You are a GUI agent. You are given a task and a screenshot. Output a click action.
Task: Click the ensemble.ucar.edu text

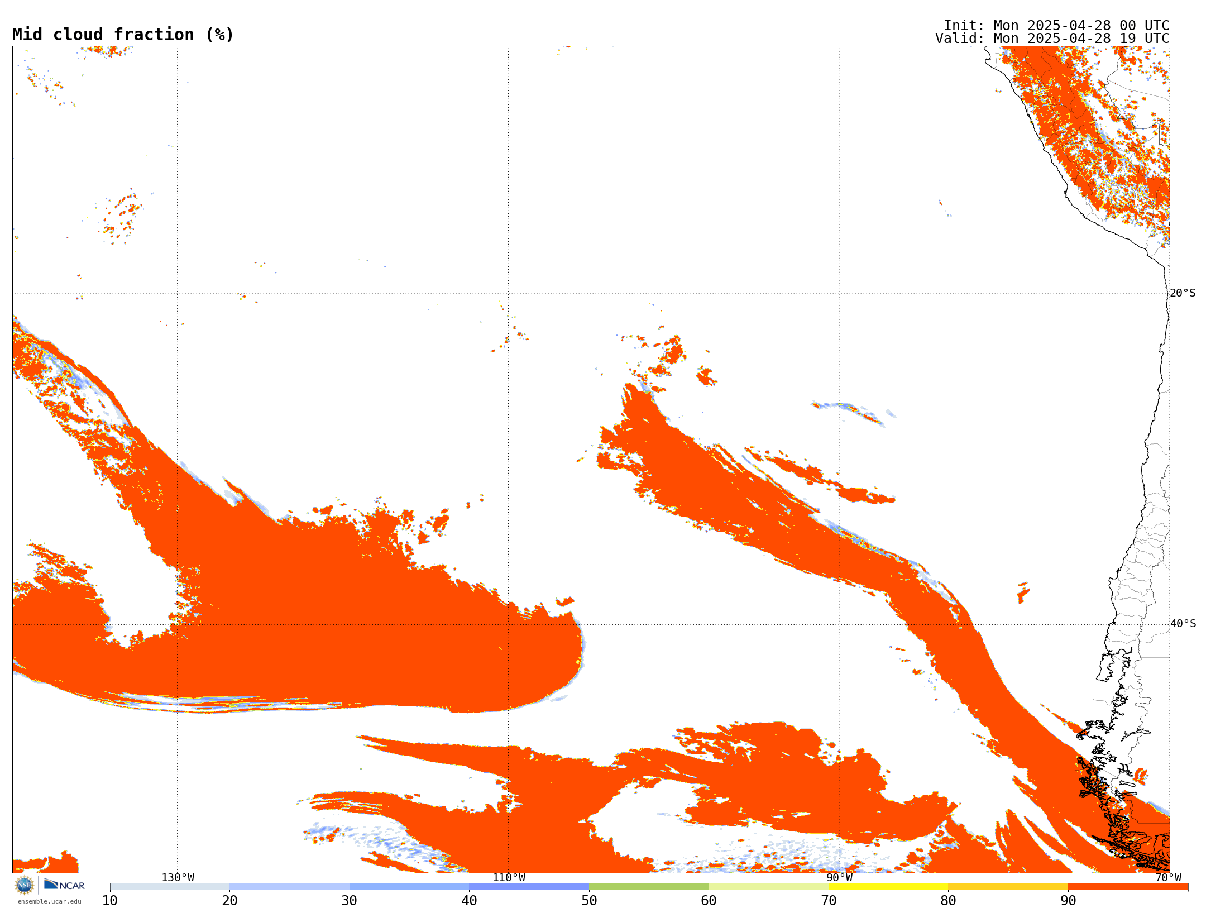tap(49, 901)
